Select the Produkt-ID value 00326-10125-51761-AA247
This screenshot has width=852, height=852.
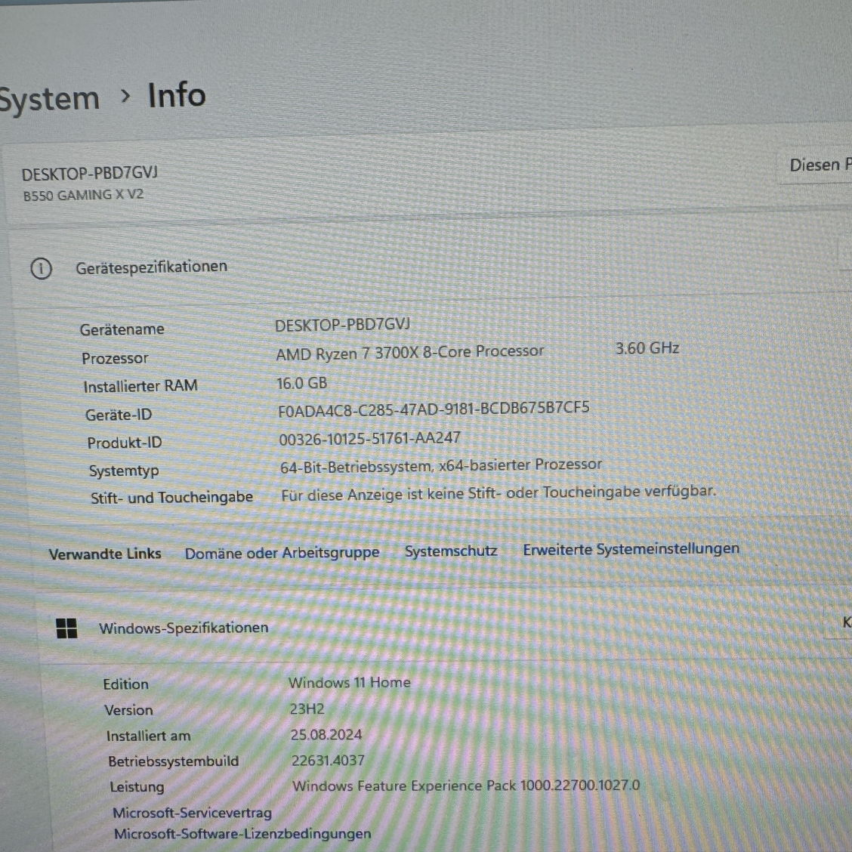point(369,439)
